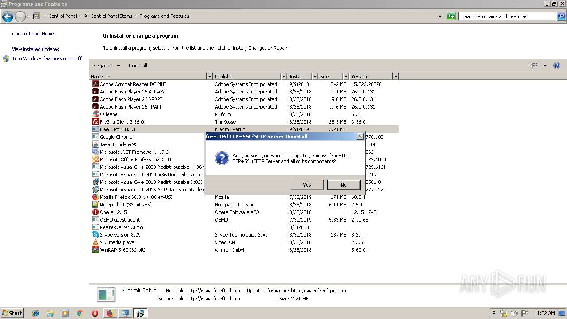Screen dimensions: 567x319
Task: Open Control Panel Home link
Action: click(x=33, y=34)
